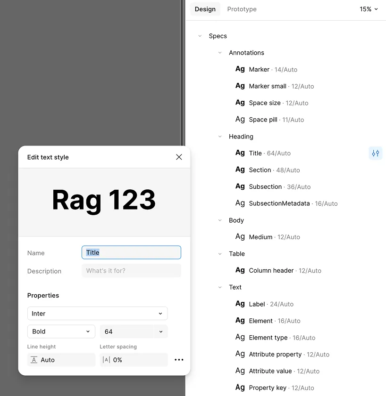386x396 pixels.
Task: Select the Section 48/Auto text style
Action: pyautogui.click(x=274, y=170)
